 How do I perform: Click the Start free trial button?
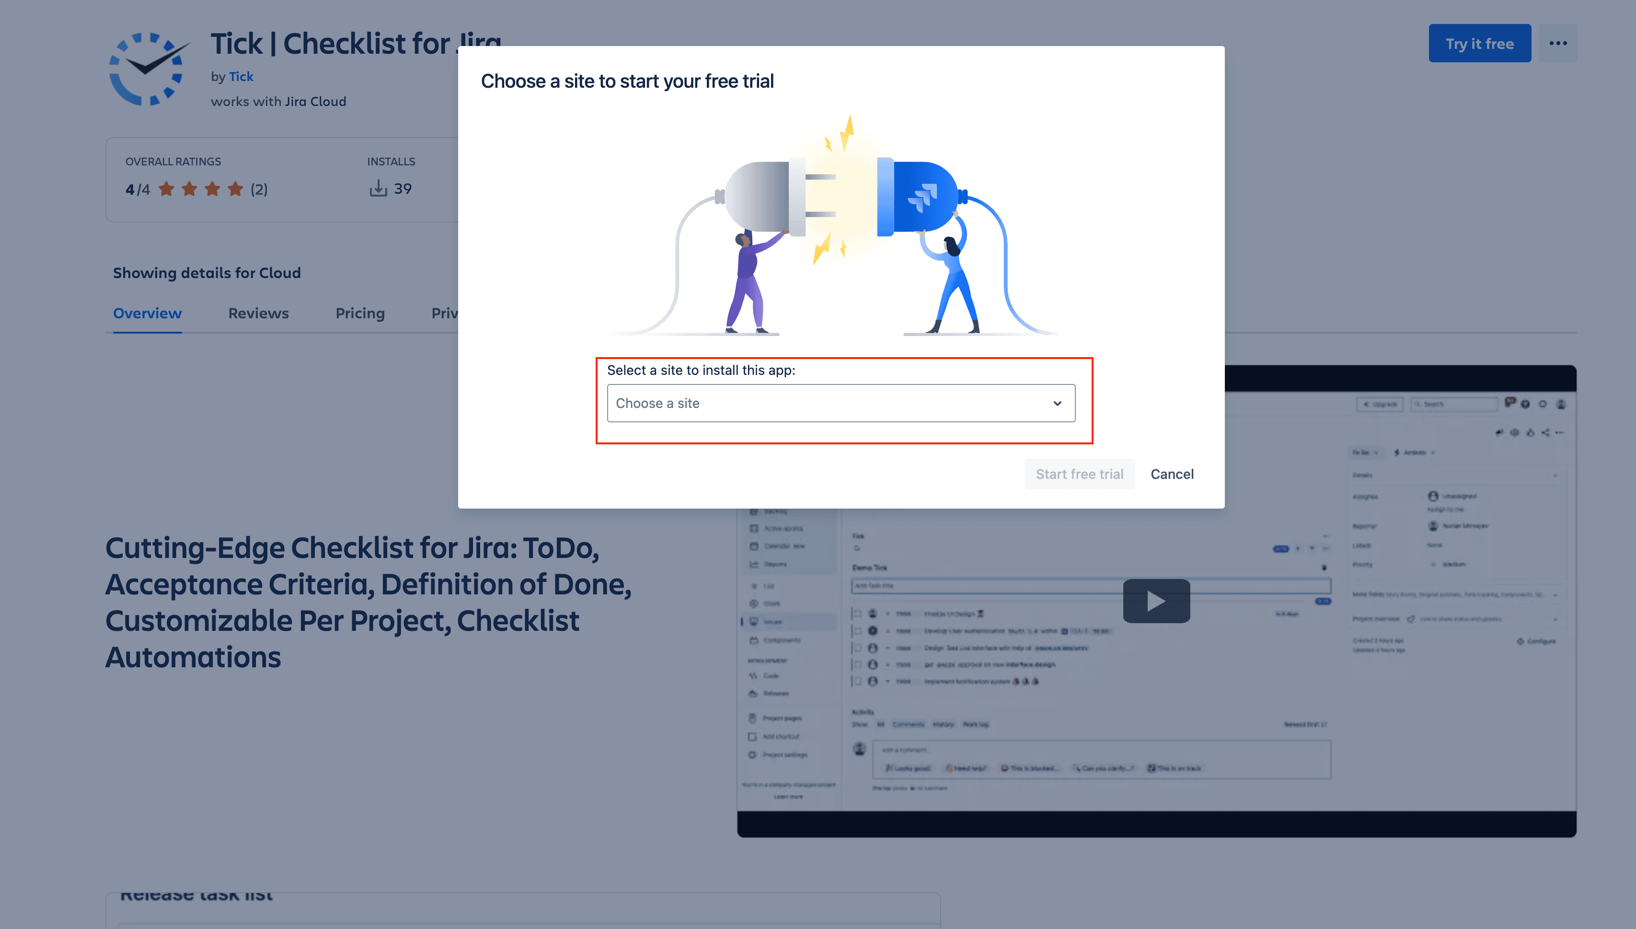(1079, 474)
